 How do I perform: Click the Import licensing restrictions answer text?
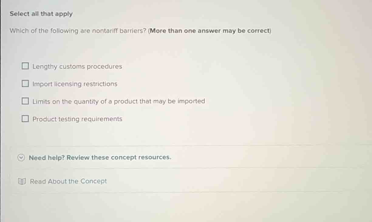click(x=75, y=84)
